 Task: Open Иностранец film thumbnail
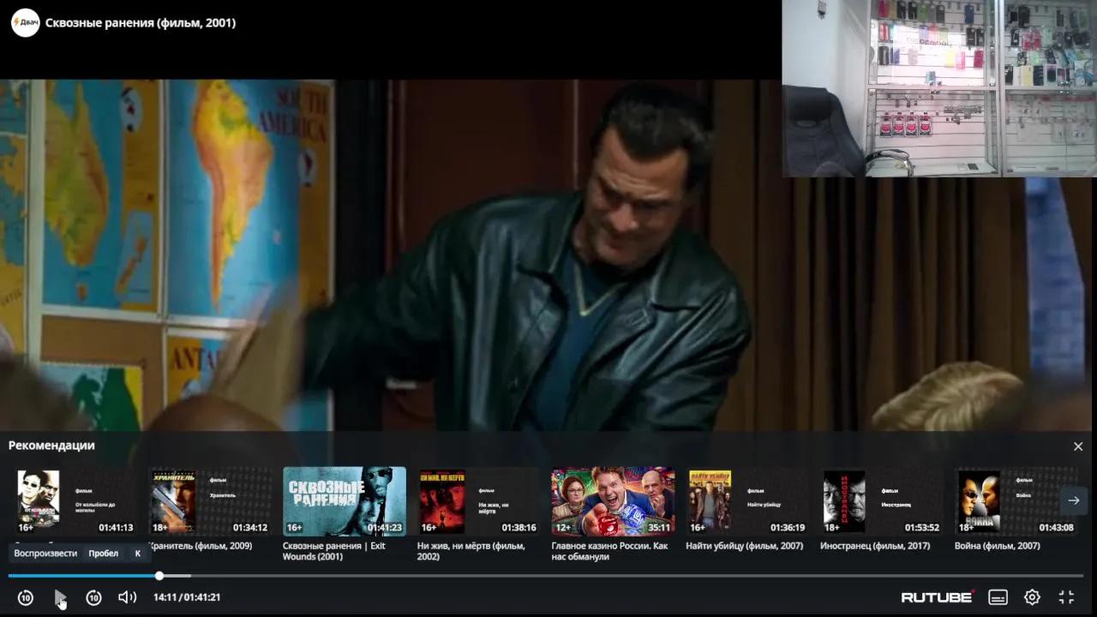coord(882,501)
